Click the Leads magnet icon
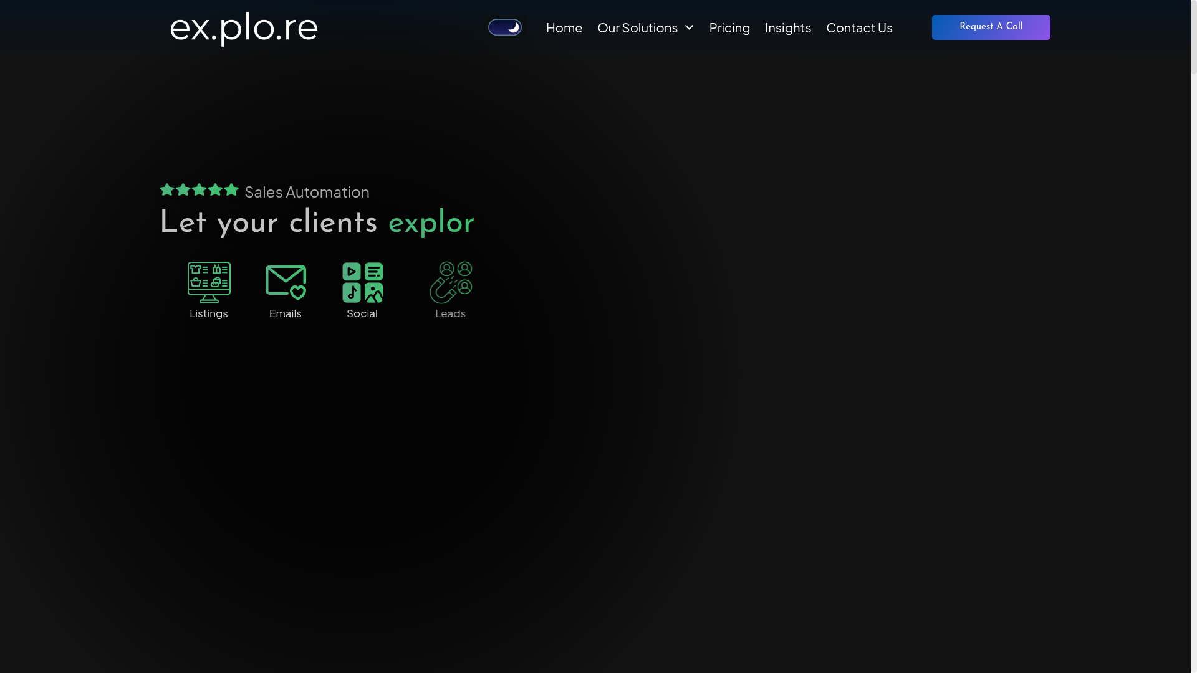 pos(451,282)
